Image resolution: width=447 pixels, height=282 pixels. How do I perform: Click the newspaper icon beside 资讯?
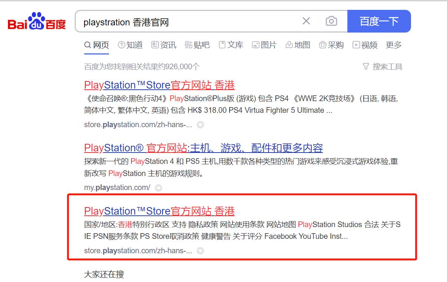(x=154, y=45)
